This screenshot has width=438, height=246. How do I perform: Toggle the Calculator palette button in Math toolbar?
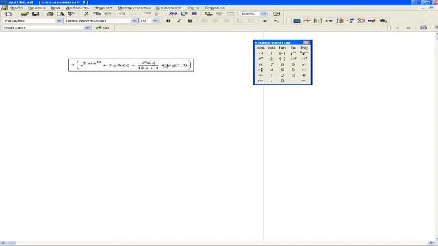point(296,20)
